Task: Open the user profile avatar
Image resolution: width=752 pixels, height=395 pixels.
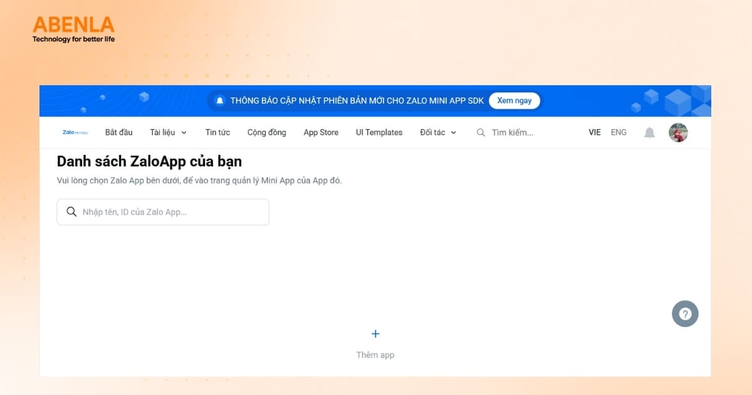Action: 678,132
